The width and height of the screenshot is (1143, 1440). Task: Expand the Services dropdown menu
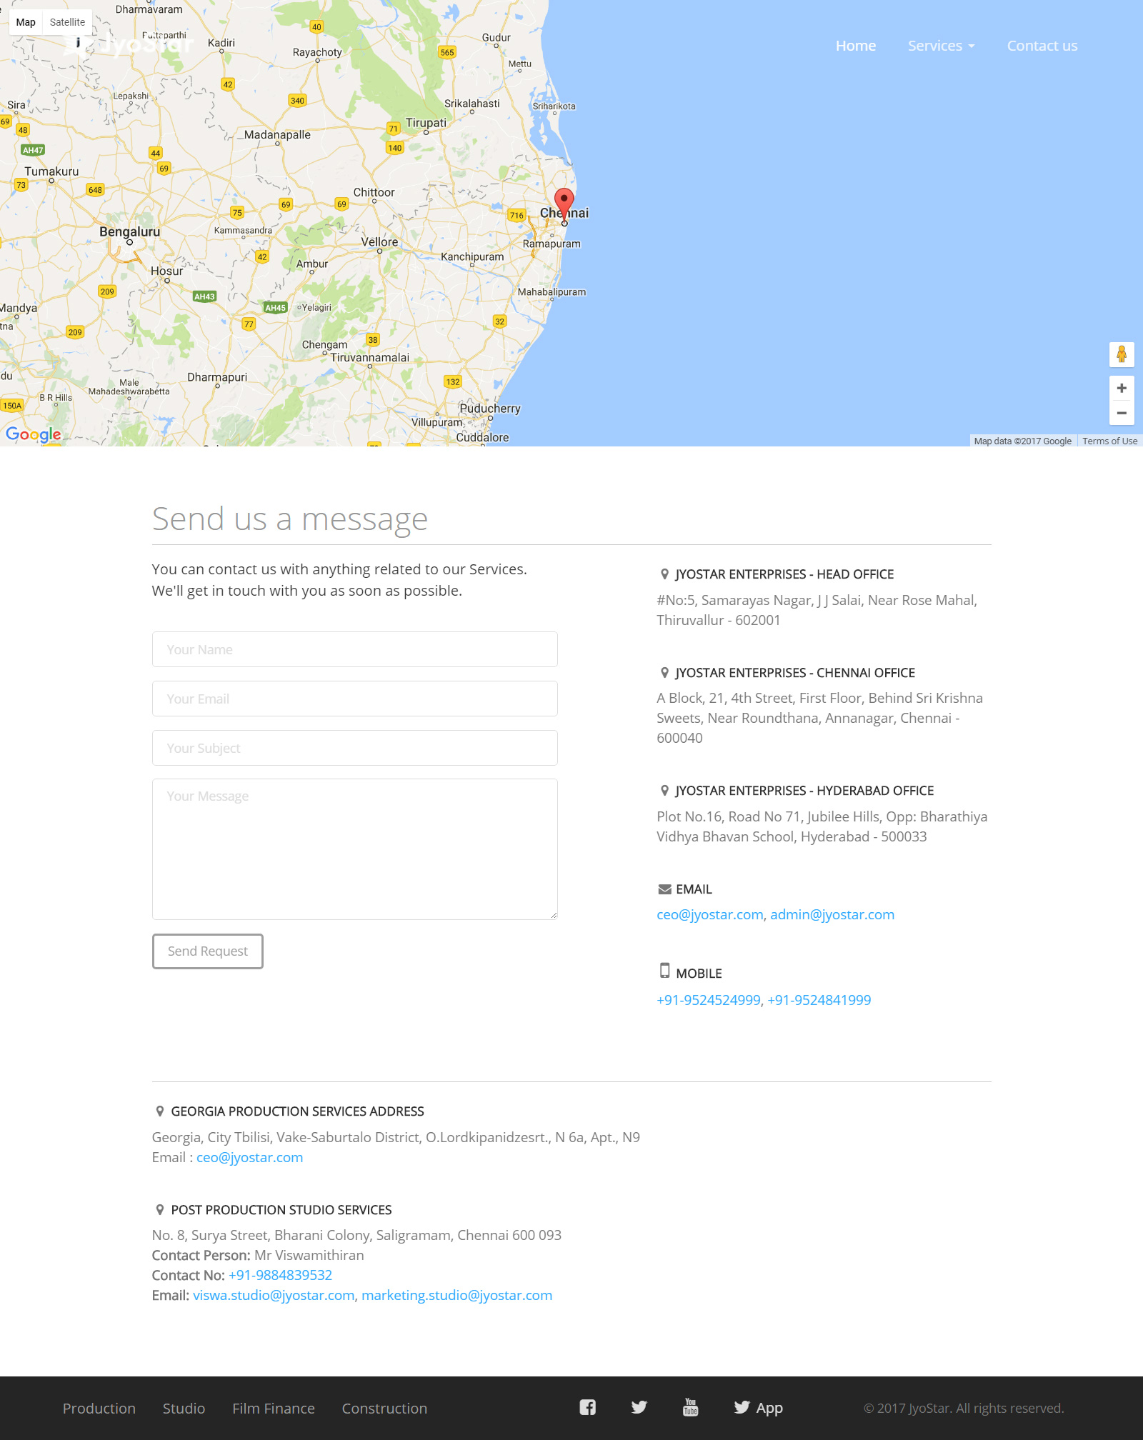941,46
